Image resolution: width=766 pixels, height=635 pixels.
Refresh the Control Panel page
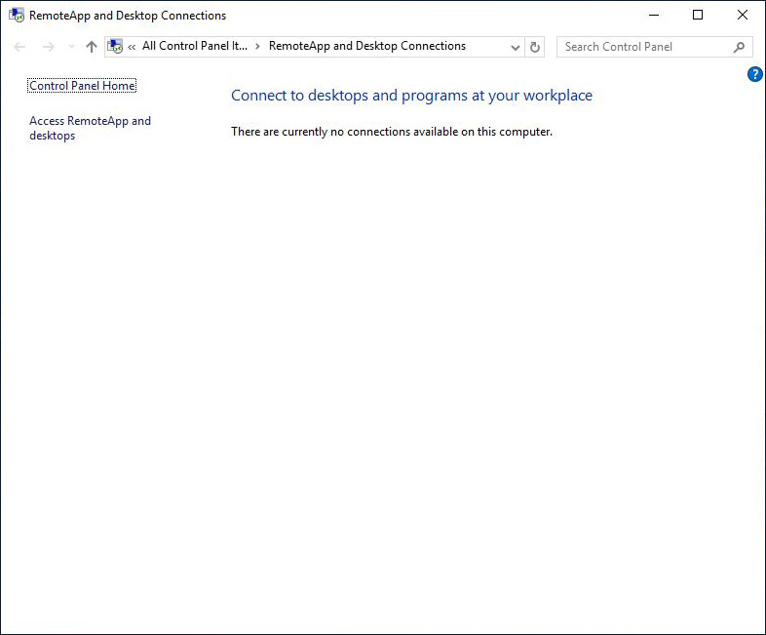tap(535, 47)
